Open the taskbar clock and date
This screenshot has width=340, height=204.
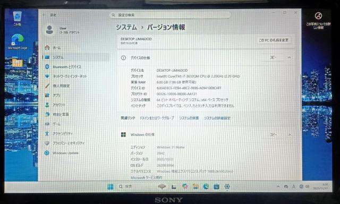click(320, 186)
